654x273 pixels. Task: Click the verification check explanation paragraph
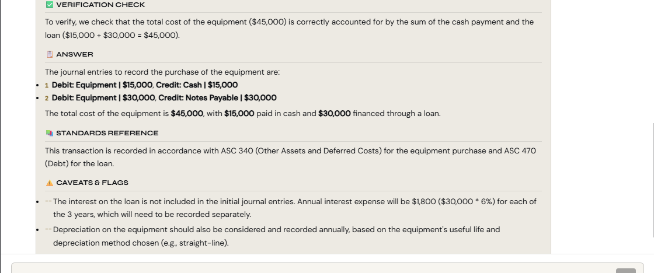[289, 22]
